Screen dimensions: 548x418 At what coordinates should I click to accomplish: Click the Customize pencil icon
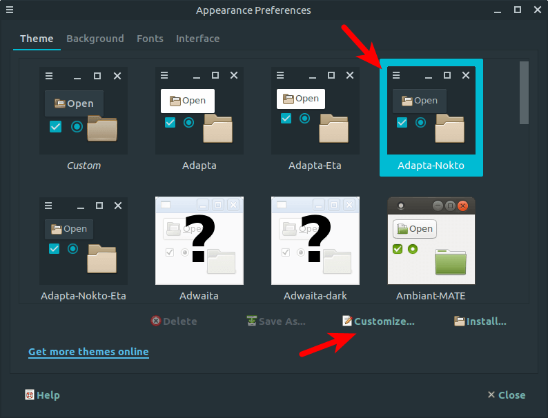click(348, 321)
